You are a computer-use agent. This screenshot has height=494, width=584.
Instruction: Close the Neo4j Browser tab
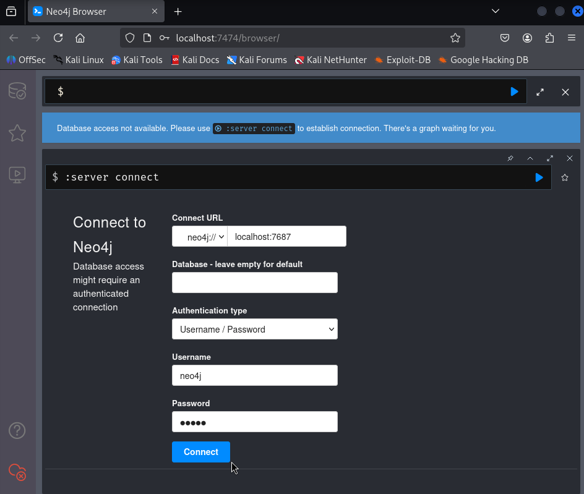(155, 12)
